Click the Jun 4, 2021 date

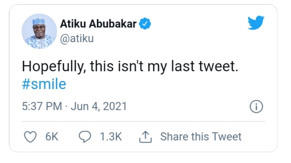tap(98, 107)
